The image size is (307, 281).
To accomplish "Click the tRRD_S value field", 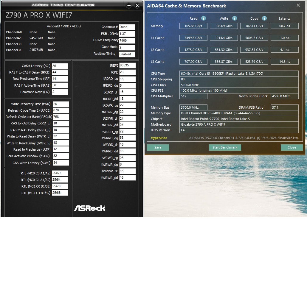I will 61,130.
